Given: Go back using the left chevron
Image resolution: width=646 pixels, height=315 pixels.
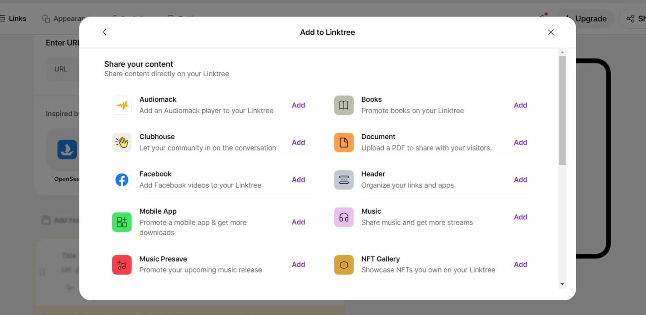Looking at the screenshot, I should tap(105, 32).
